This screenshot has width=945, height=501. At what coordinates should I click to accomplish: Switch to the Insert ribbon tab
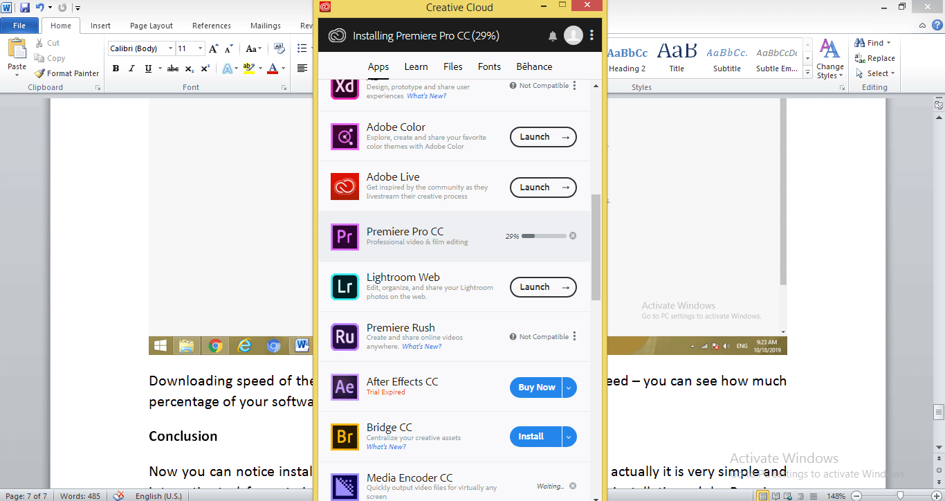pyautogui.click(x=100, y=26)
